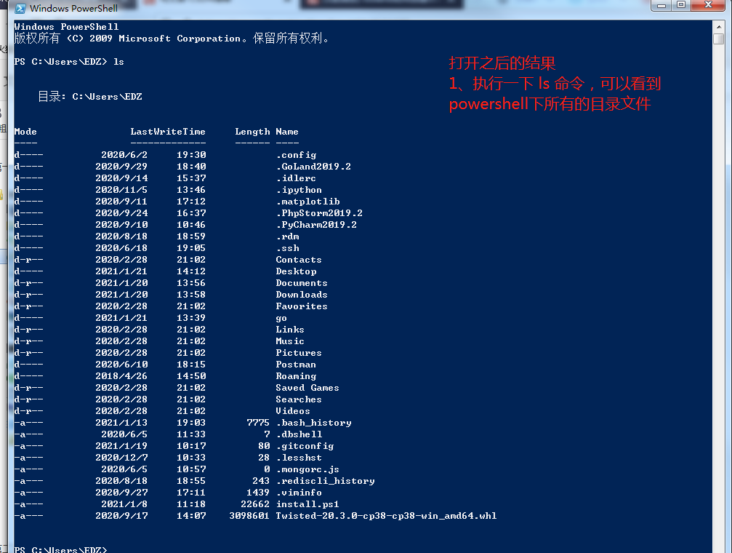Click the .viminfo file entry

[299, 492]
